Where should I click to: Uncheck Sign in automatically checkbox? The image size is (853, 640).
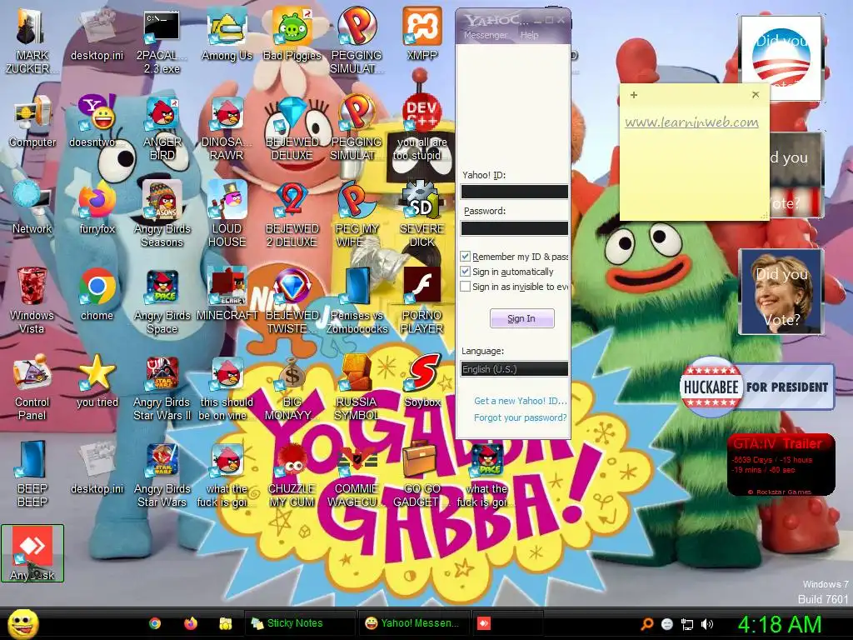tap(465, 271)
